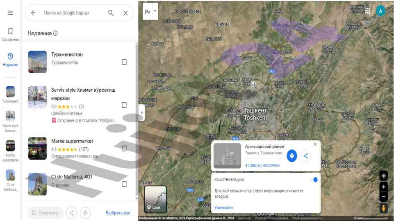Open the language dropdown arrow near Ру
This screenshot has width=394, height=221.
click(155, 11)
